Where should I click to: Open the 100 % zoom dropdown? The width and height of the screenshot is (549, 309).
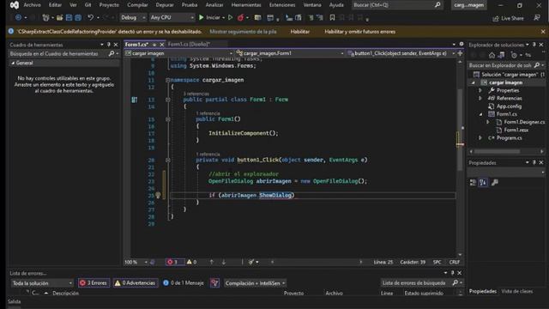click(136, 262)
